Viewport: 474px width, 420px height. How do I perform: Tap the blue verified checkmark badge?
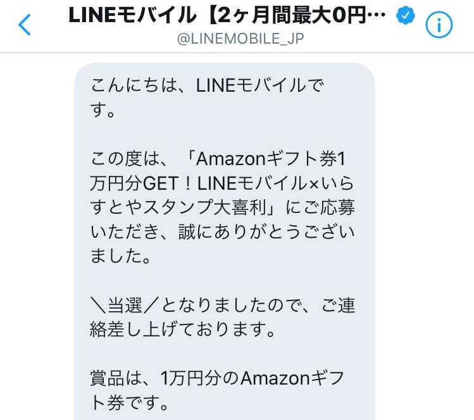(x=406, y=15)
